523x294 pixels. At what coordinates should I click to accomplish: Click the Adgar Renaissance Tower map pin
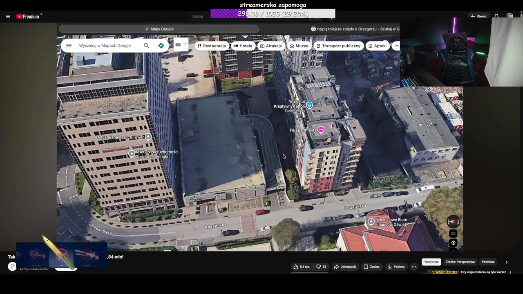(148, 137)
